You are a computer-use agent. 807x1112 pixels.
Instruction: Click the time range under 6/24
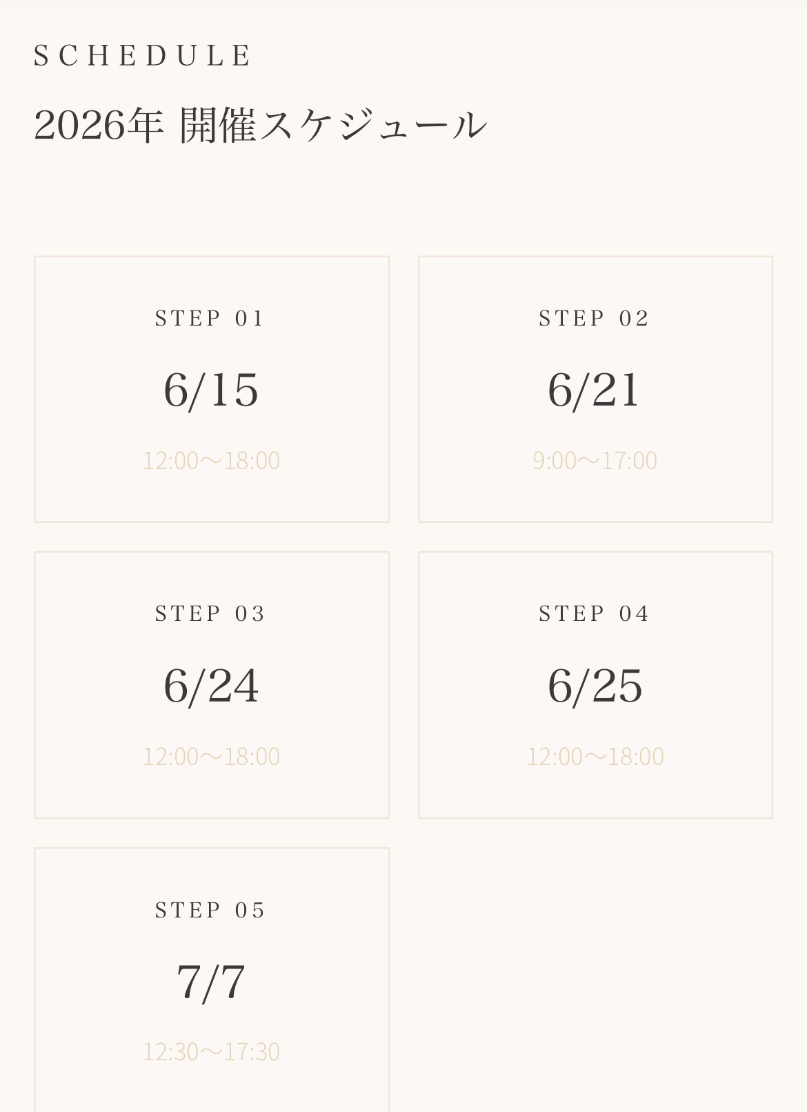pos(211,757)
